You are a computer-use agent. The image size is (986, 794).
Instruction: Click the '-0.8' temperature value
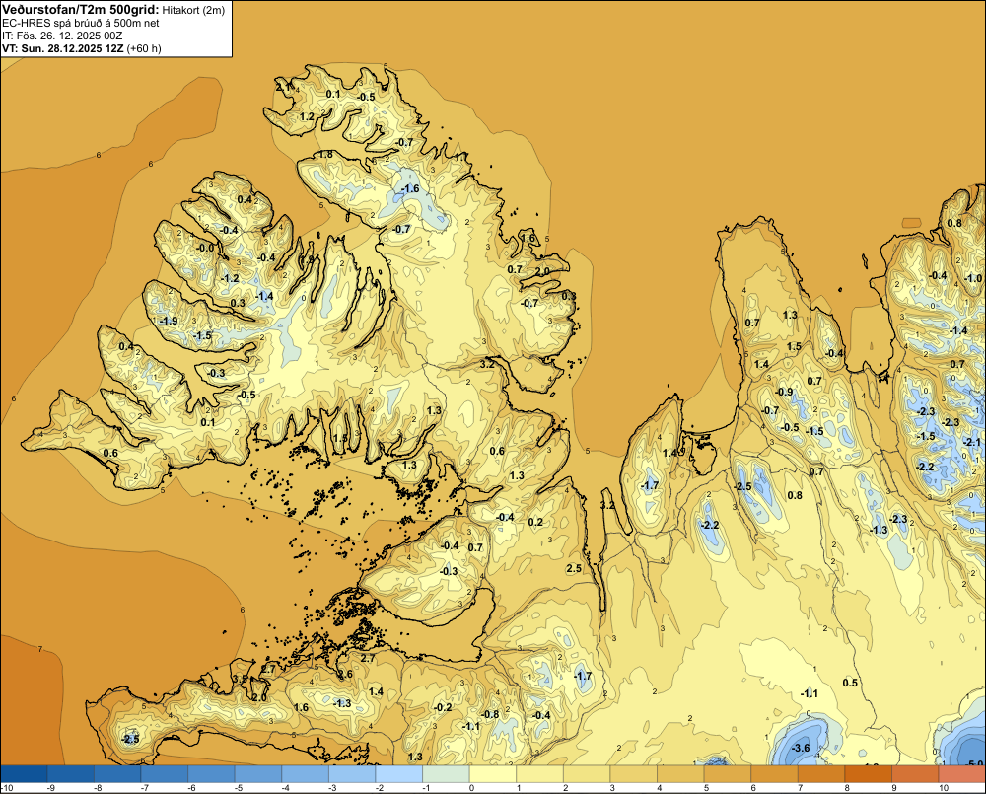490,714
